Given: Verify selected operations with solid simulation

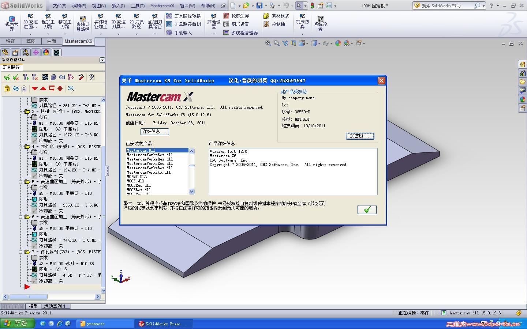Looking at the screenshot, I should 54,77.
